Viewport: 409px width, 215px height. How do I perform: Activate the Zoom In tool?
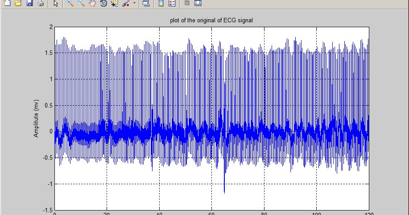point(70,3)
